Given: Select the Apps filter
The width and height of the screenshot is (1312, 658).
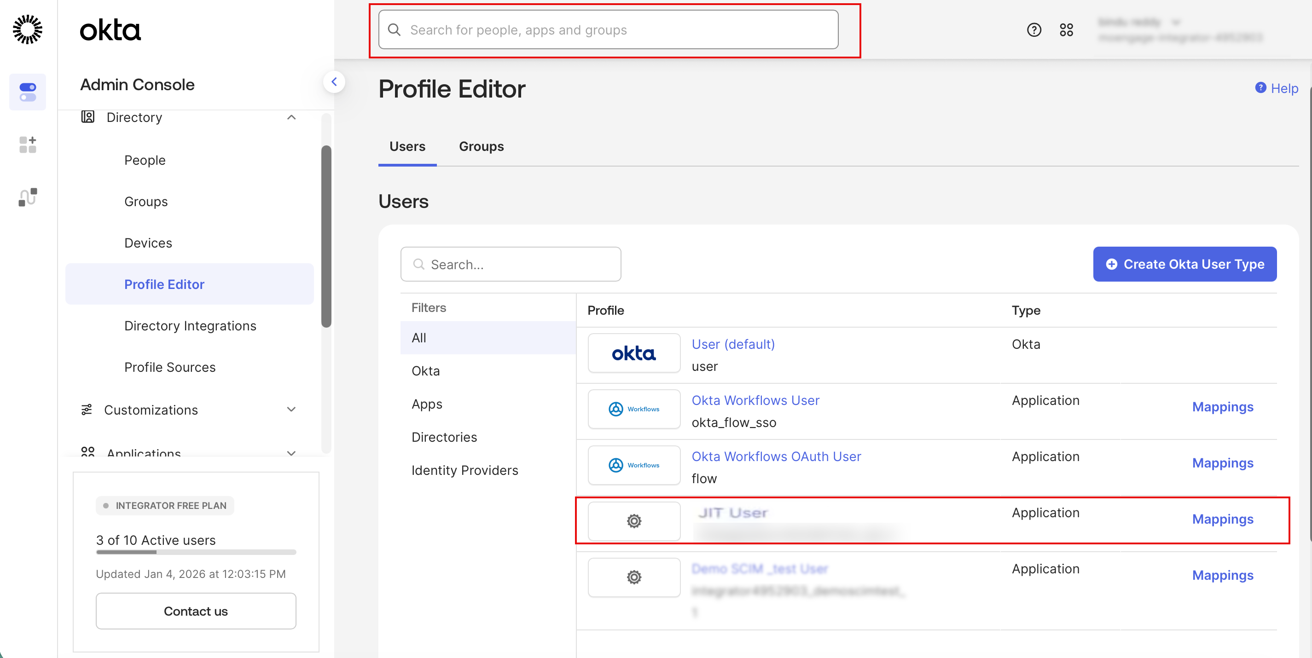Looking at the screenshot, I should pyautogui.click(x=427, y=404).
